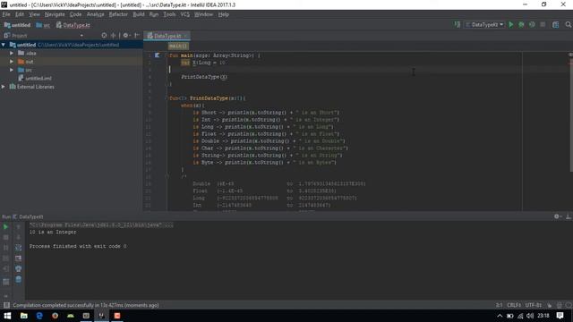Open the Build menu

tap(139, 14)
